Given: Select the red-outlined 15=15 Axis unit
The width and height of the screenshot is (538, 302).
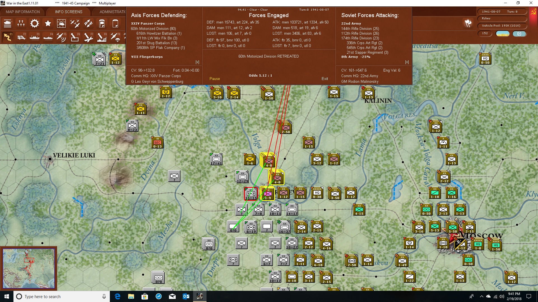Looking at the screenshot, I should [x=251, y=194].
